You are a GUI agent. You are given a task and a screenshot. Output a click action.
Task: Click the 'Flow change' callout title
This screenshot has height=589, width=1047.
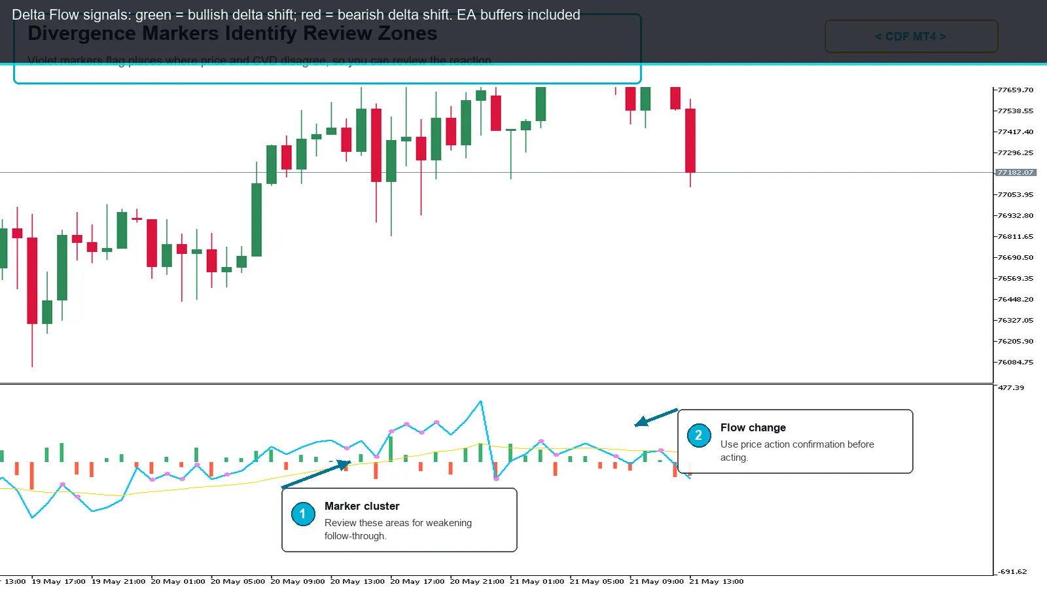[753, 427]
